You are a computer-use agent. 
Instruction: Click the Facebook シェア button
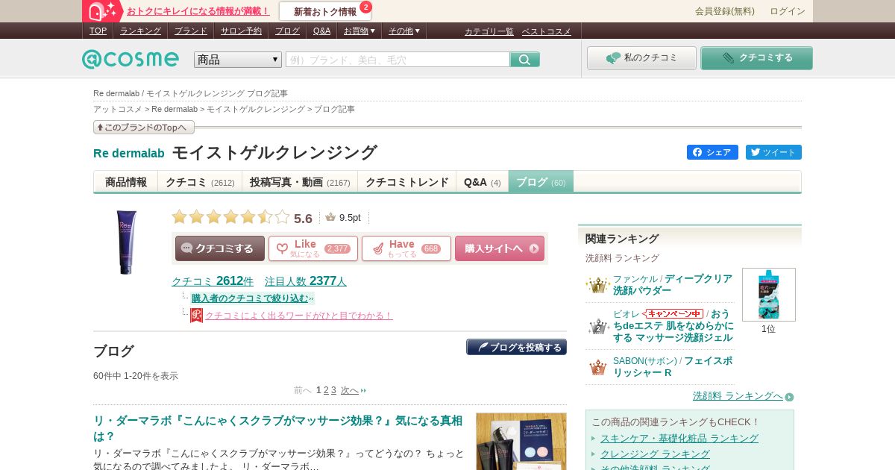click(x=712, y=152)
